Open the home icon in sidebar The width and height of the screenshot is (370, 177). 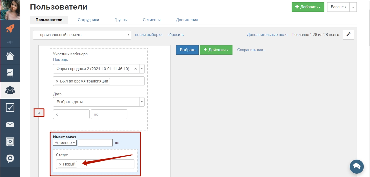coord(10,56)
